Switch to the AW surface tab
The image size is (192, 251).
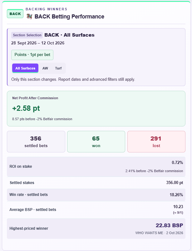[45, 68]
